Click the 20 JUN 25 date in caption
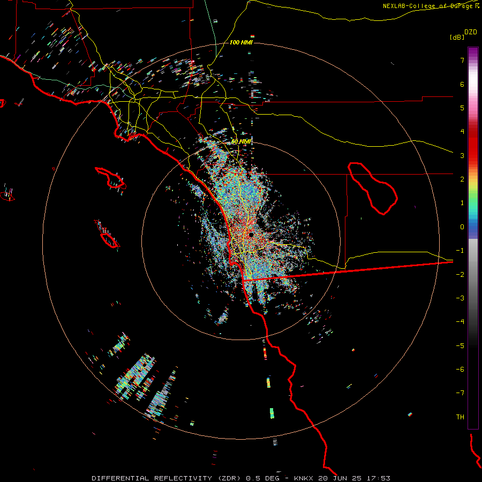This screenshot has height=482, width=482. [340, 478]
